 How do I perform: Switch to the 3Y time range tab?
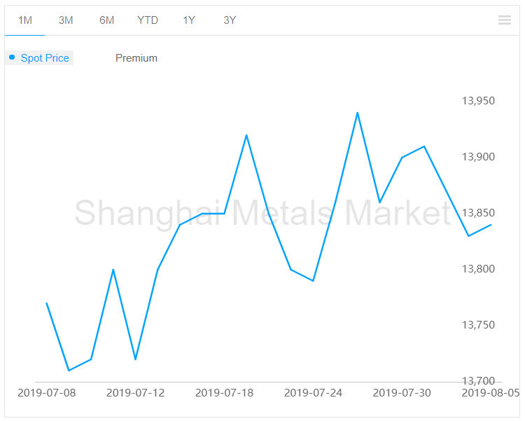tap(230, 20)
